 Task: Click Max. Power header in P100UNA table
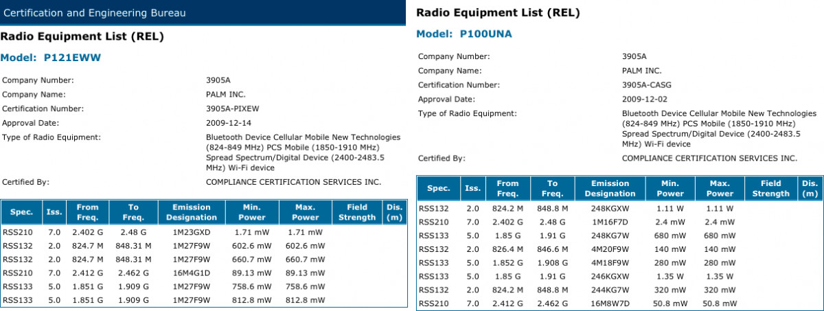(719, 188)
